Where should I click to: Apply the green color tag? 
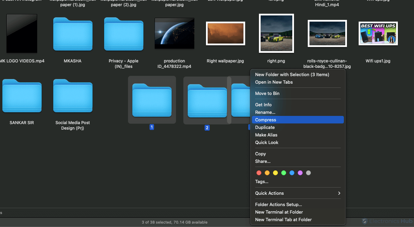point(284,173)
